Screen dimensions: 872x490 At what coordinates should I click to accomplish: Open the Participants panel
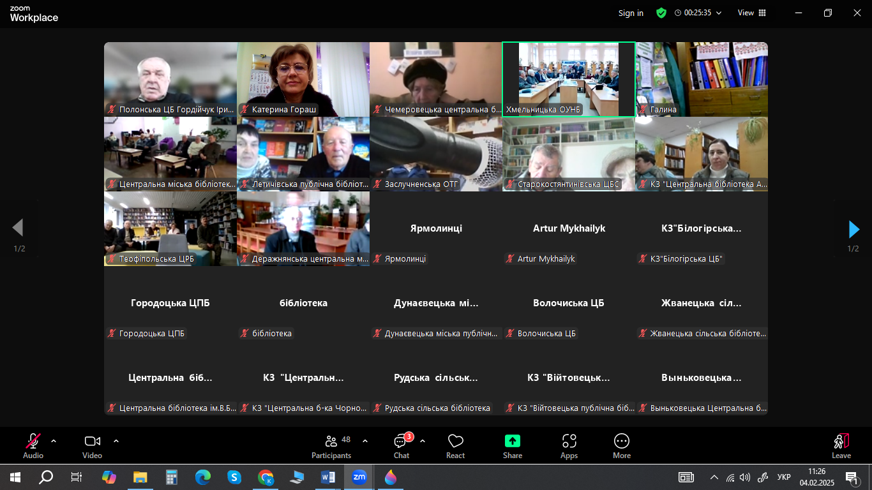tap(331, 446)
